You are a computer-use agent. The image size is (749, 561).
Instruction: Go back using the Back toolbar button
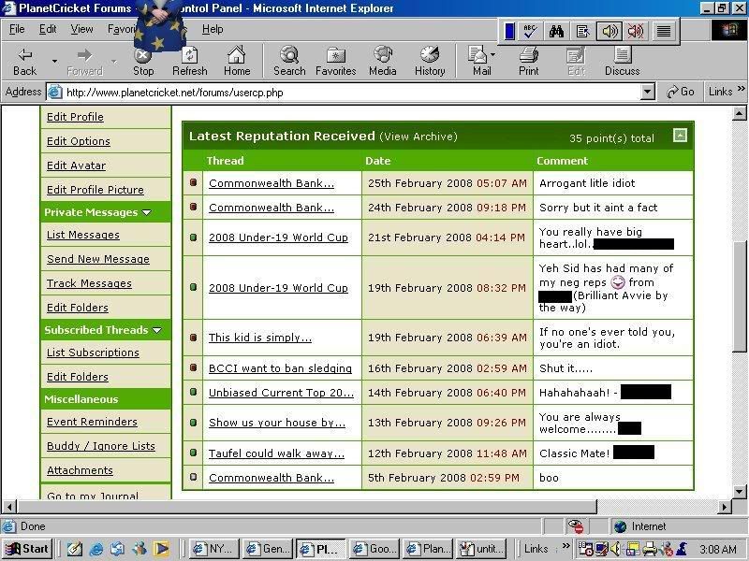coord(25,62)
